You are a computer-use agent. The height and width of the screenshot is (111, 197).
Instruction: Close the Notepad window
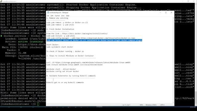(171, 12)
